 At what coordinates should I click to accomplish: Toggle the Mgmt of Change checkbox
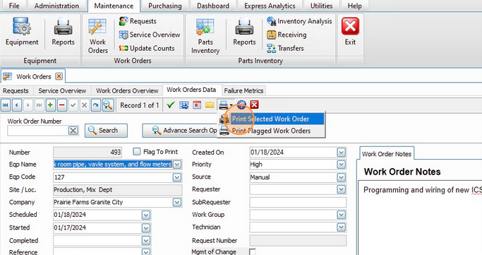252,251
